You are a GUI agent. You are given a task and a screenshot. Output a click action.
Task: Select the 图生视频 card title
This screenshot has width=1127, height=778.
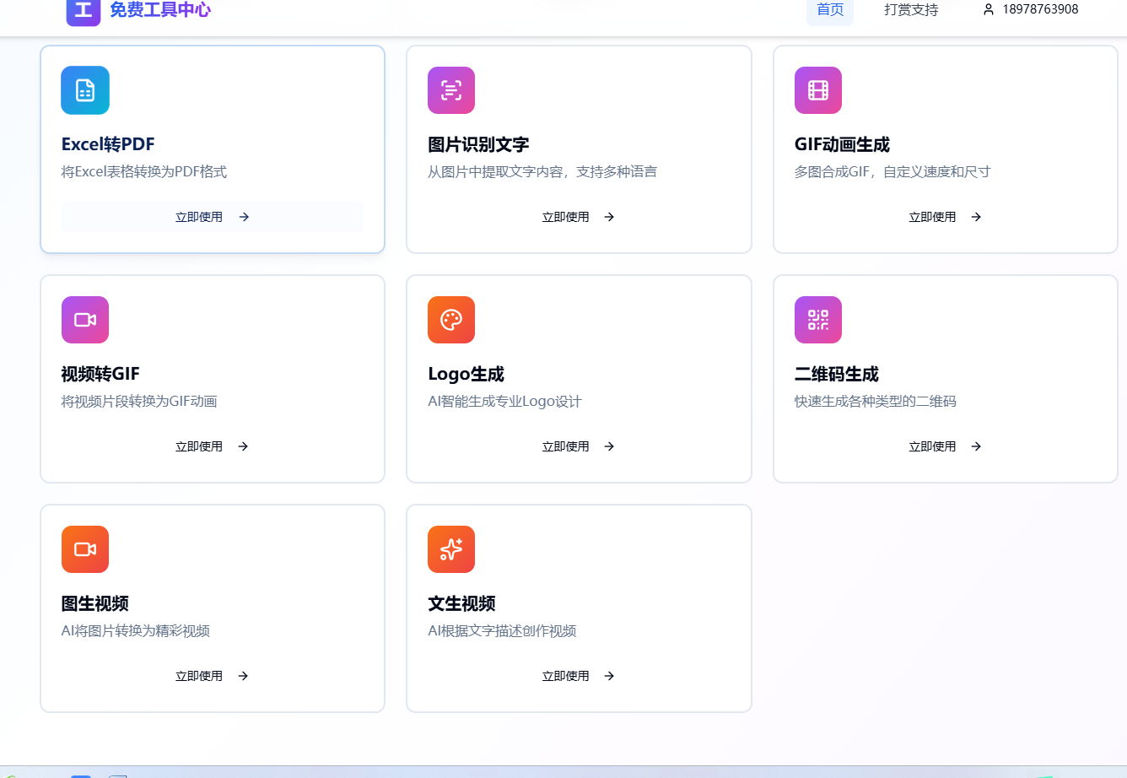[95, 603]
